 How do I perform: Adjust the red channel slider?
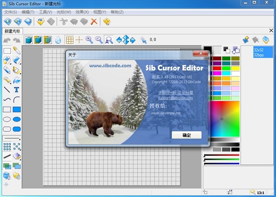(x=221, y=155)
